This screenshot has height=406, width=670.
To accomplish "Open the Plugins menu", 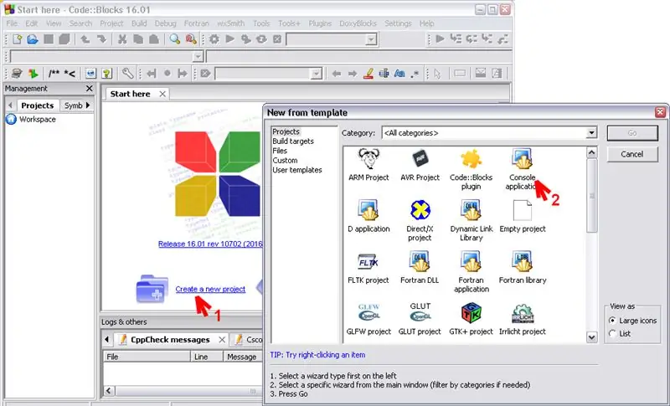I will point(320,23).
